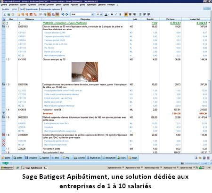Open the Statistiques menu

pyautogui.click(x=92, y=5)
